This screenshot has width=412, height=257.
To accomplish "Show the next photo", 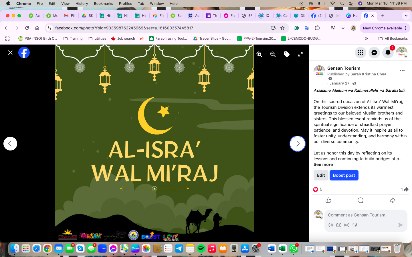I will (x=298, y=144).
